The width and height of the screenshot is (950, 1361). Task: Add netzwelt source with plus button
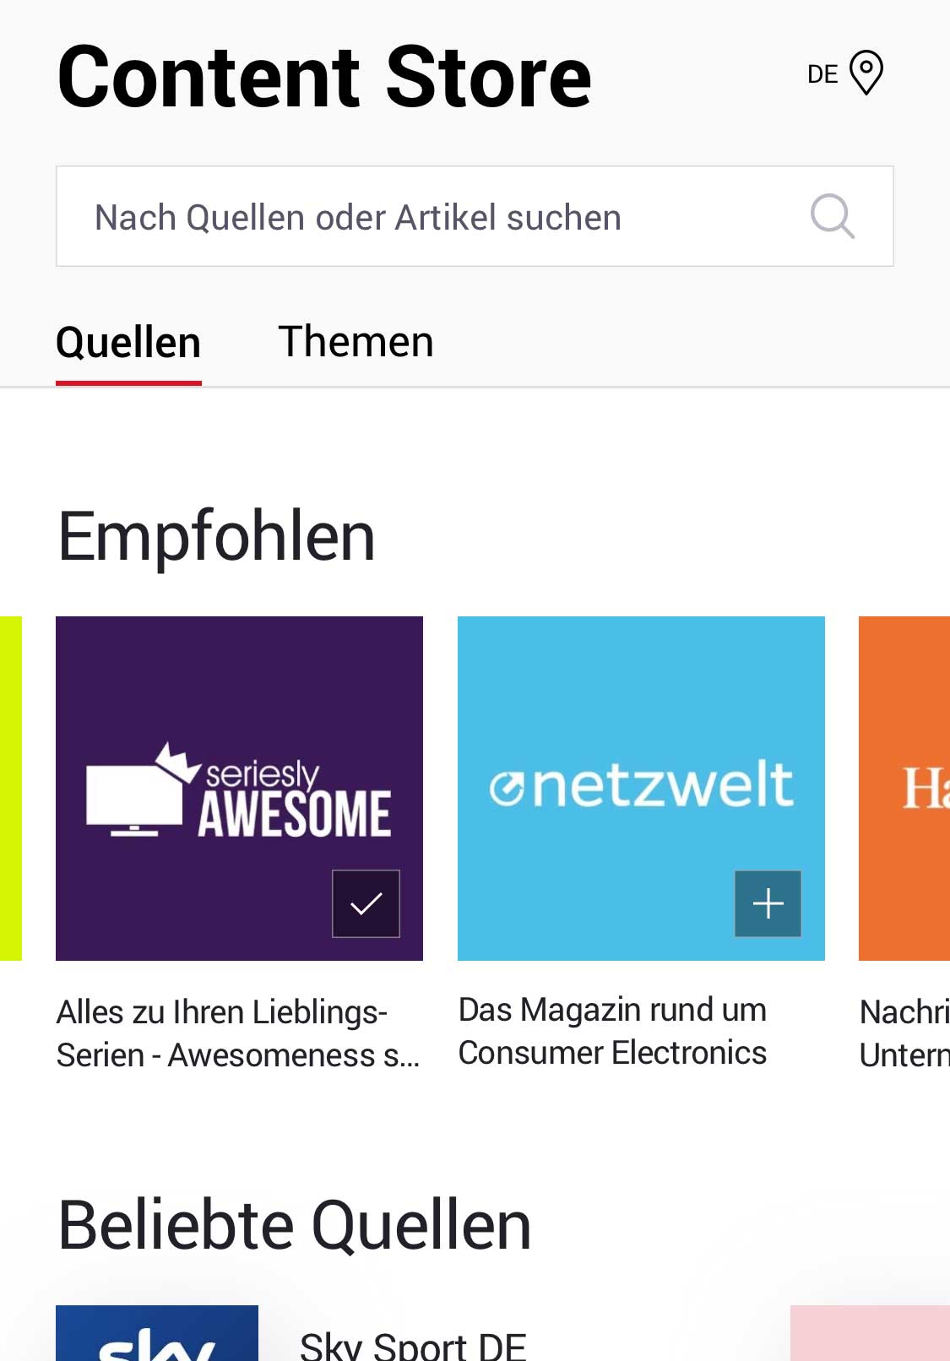coord(768,903)
